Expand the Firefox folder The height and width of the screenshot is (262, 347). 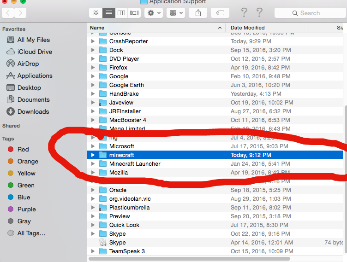tap(93, 67)
